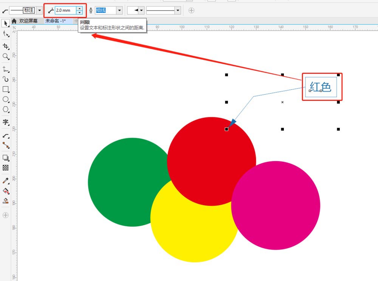Select the Rectangle tool
378x281 pixels.
coord(6,89)
